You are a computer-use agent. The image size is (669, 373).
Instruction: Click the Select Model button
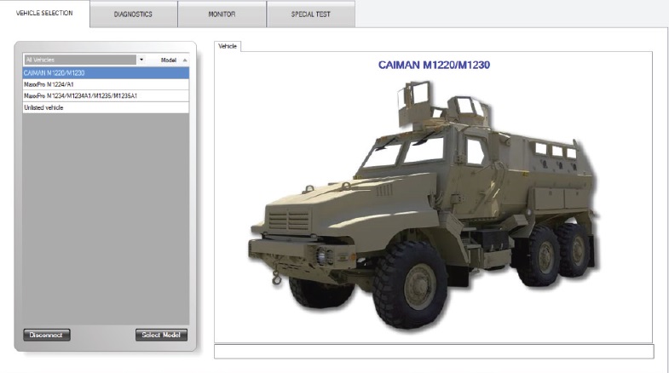(161, 335)
